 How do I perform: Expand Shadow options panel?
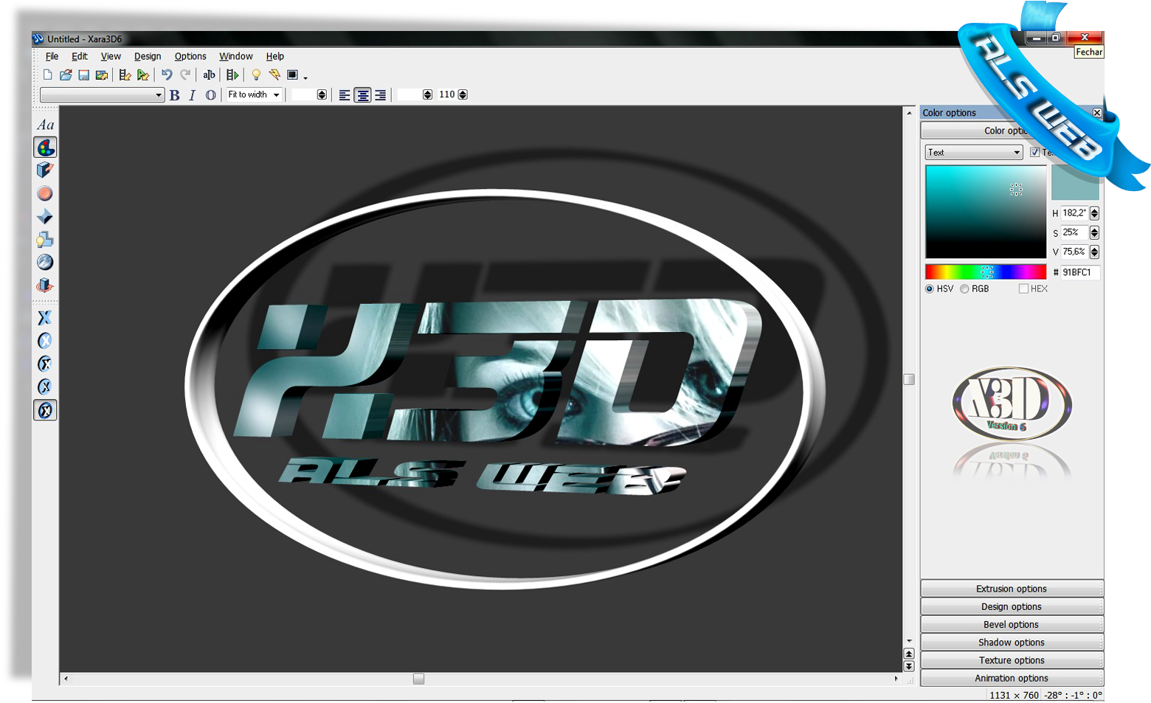(1012, 643)
